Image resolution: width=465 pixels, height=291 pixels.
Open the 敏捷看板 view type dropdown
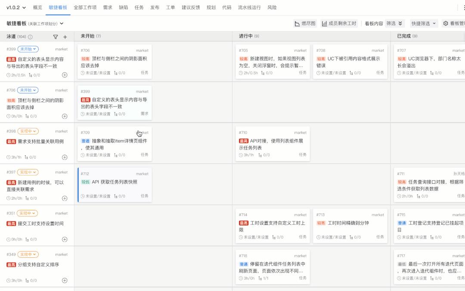[35, 24]
